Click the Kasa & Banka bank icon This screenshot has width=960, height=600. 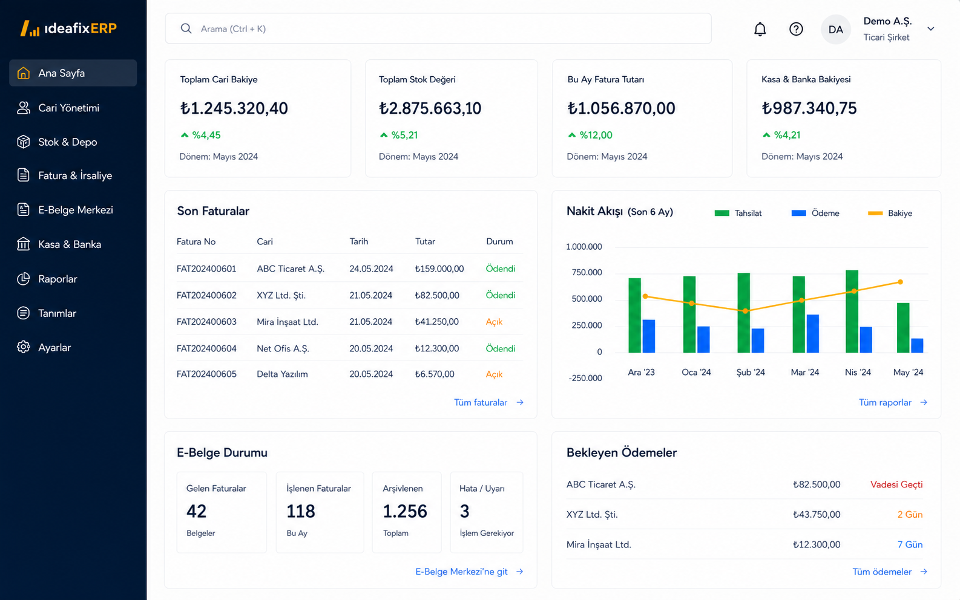tap(24, 244)
